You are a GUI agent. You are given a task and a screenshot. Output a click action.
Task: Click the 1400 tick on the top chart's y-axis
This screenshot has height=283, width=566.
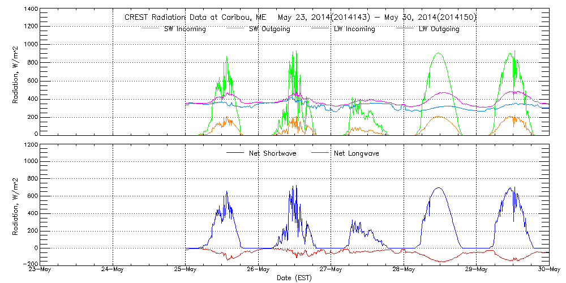click(x=31, y=10)
